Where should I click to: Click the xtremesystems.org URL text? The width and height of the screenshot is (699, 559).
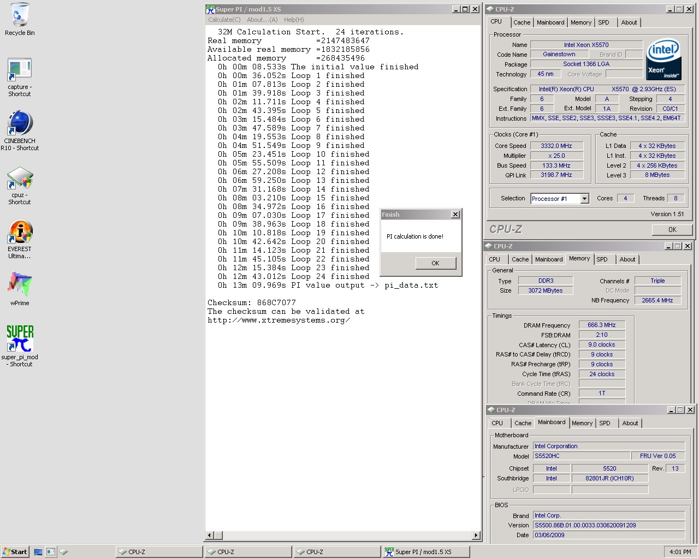[x=279, y=320]
